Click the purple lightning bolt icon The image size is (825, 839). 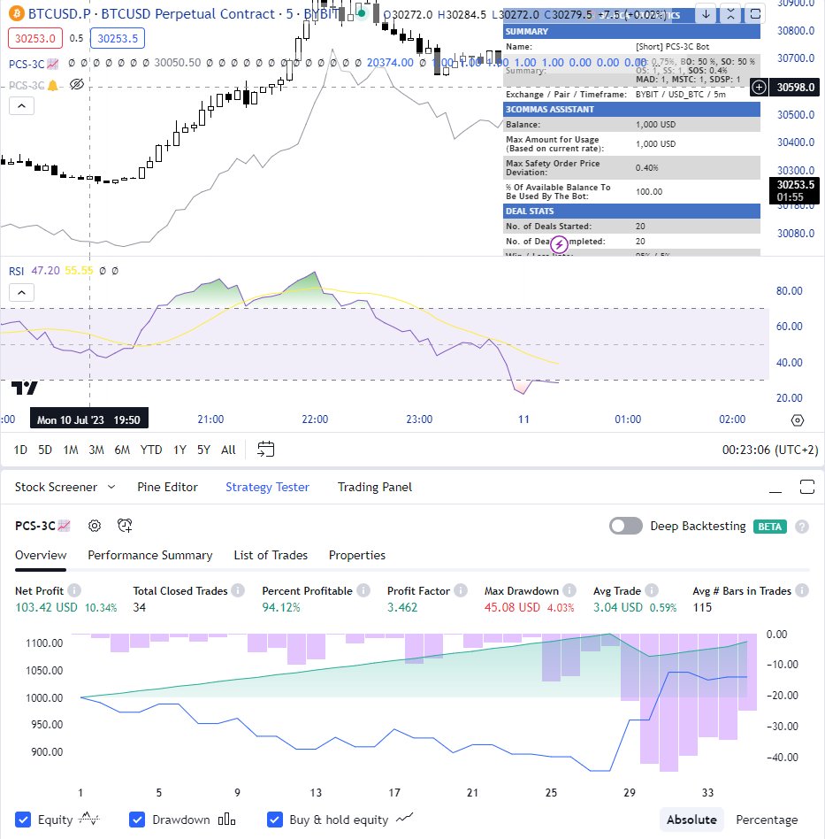pyautogui.click(x=559, y=244)
